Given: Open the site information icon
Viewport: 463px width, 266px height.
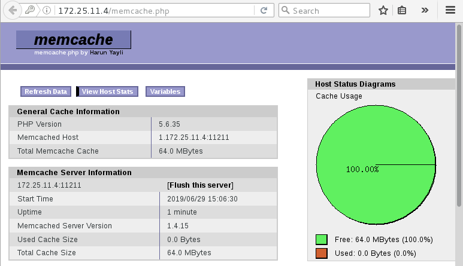Looking at the screenshot, I should [46, 10].
